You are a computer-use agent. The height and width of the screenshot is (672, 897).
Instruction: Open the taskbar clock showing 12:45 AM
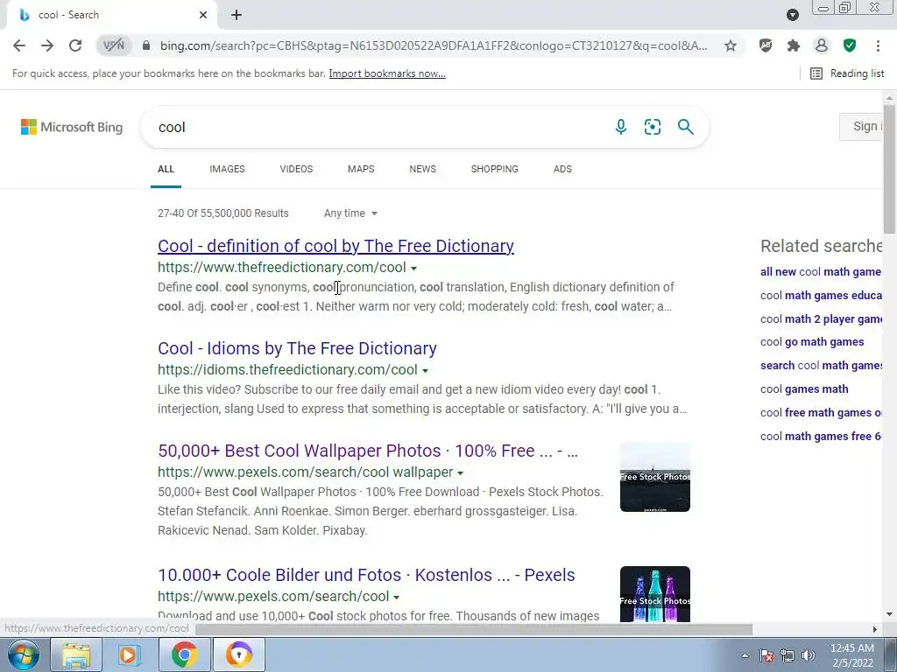pyautogui.click(x=852, y=655)
